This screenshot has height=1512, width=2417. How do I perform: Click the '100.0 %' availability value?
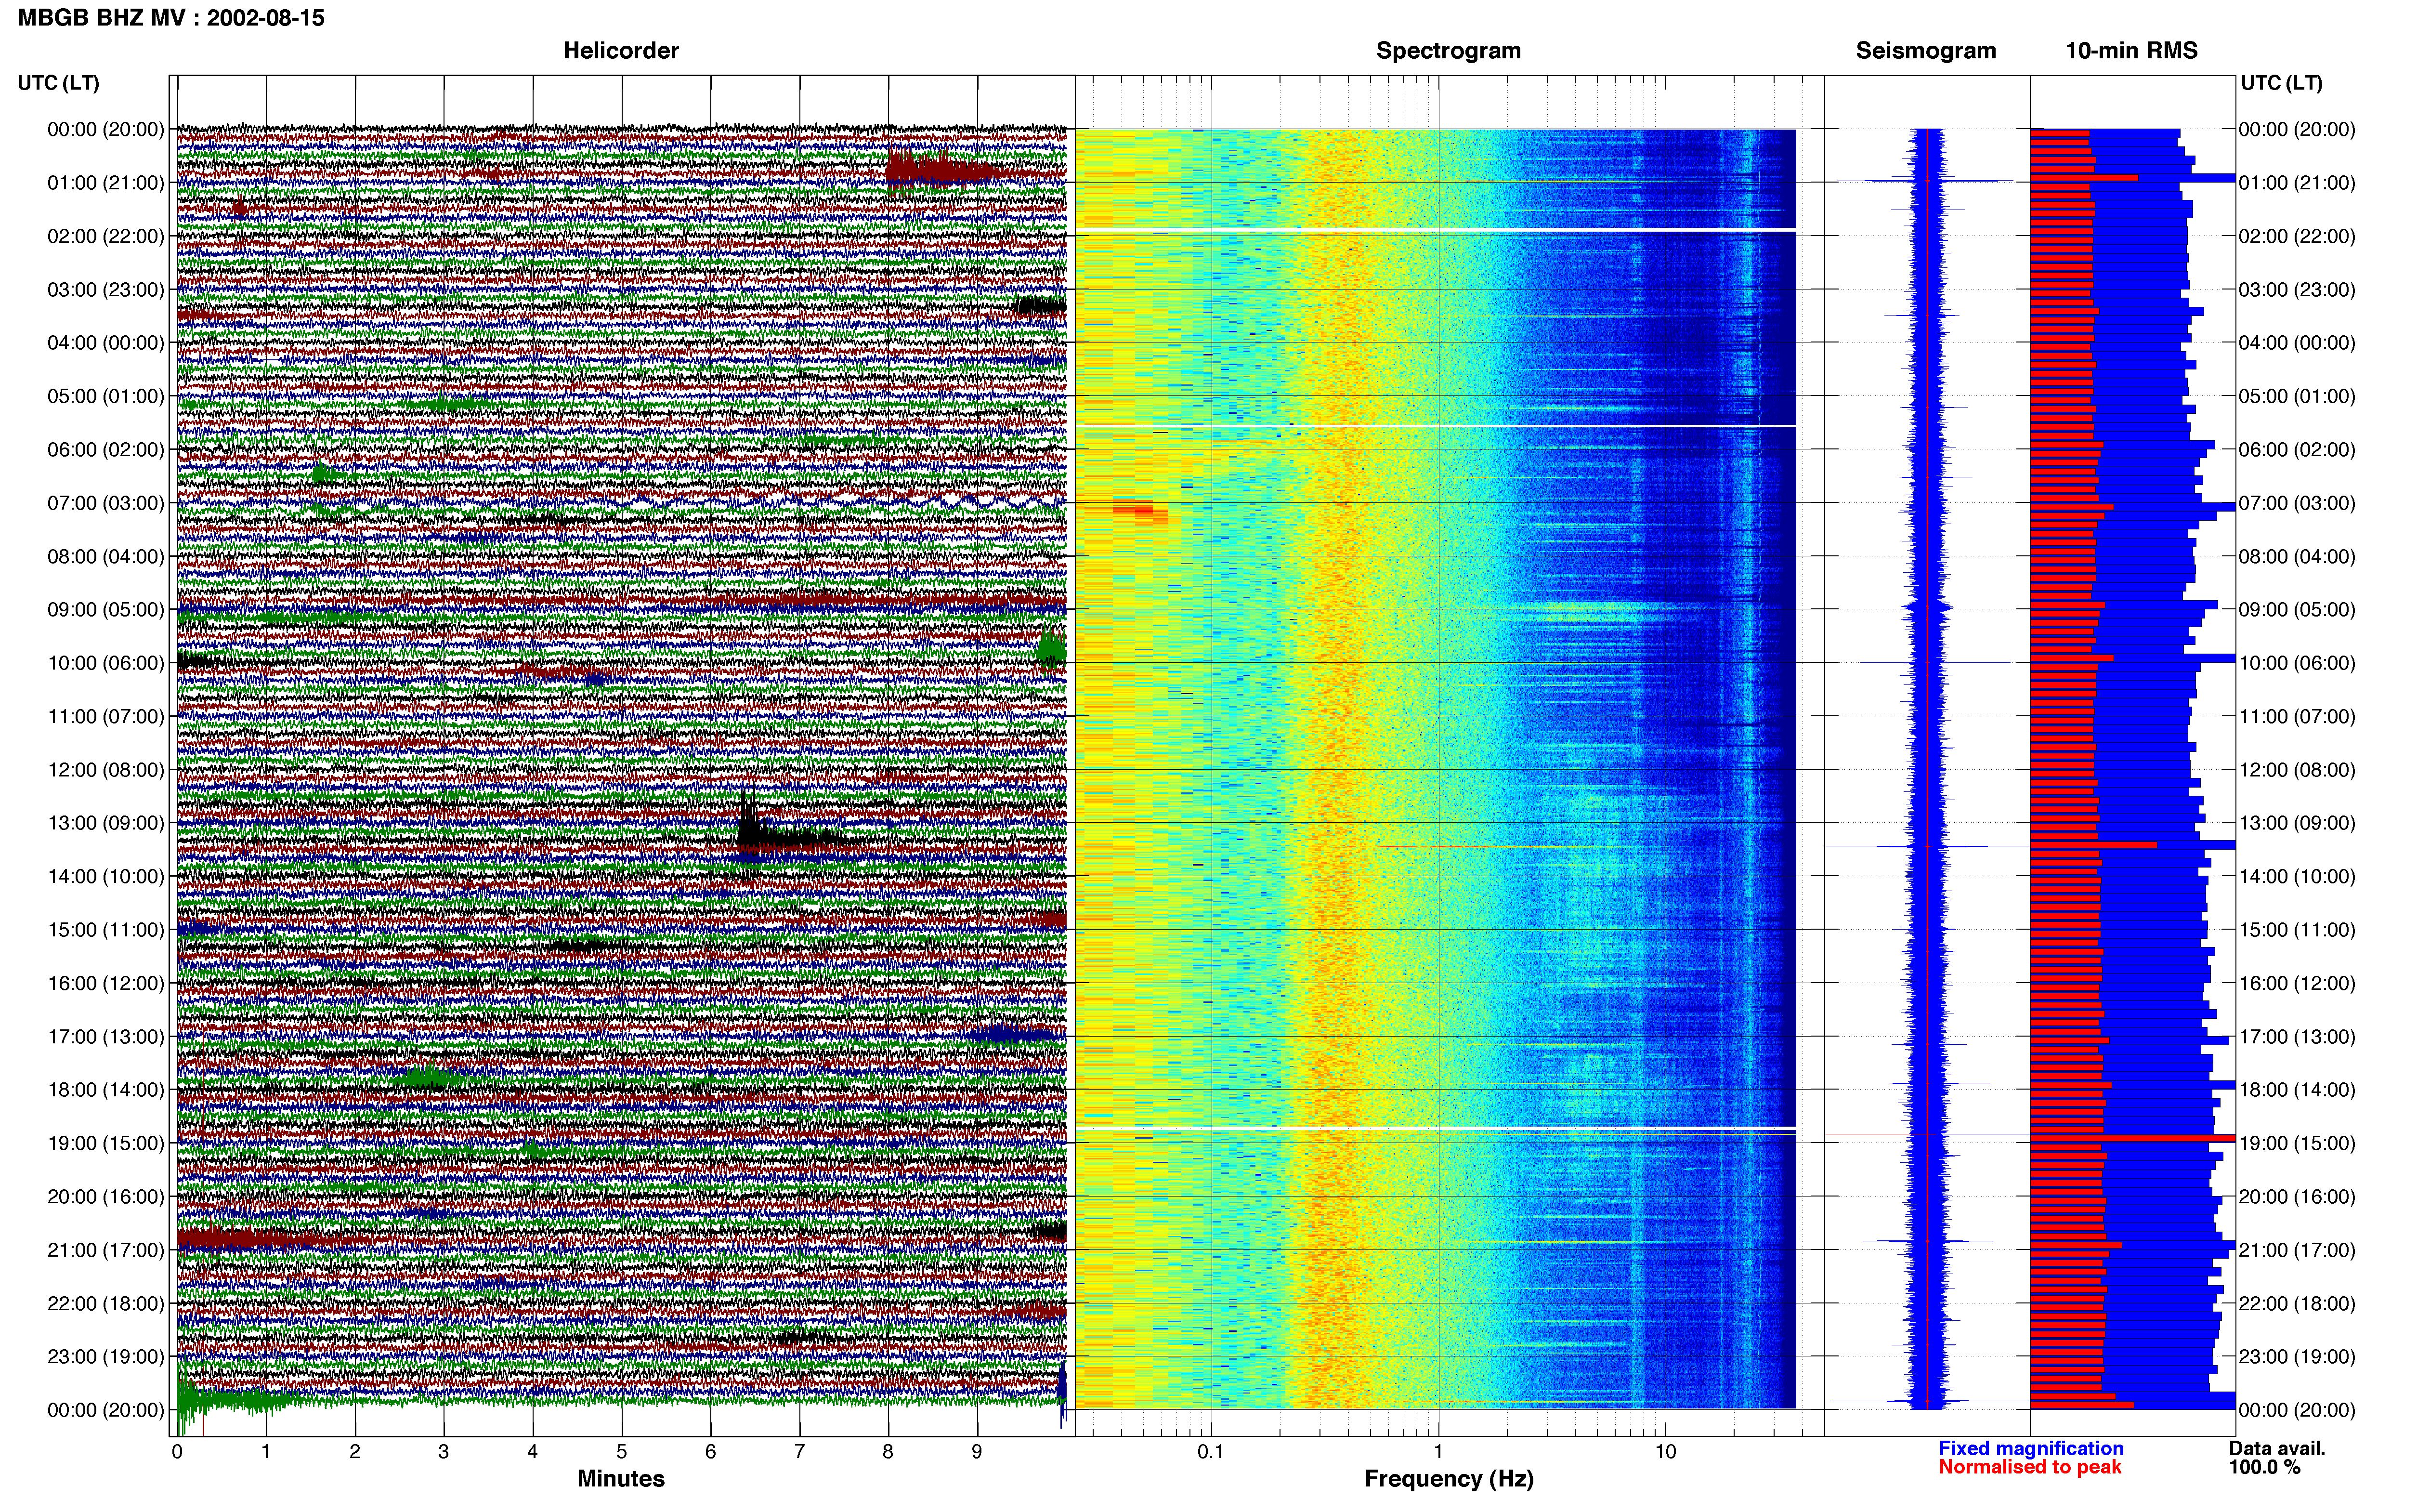click(2264, 1467)
